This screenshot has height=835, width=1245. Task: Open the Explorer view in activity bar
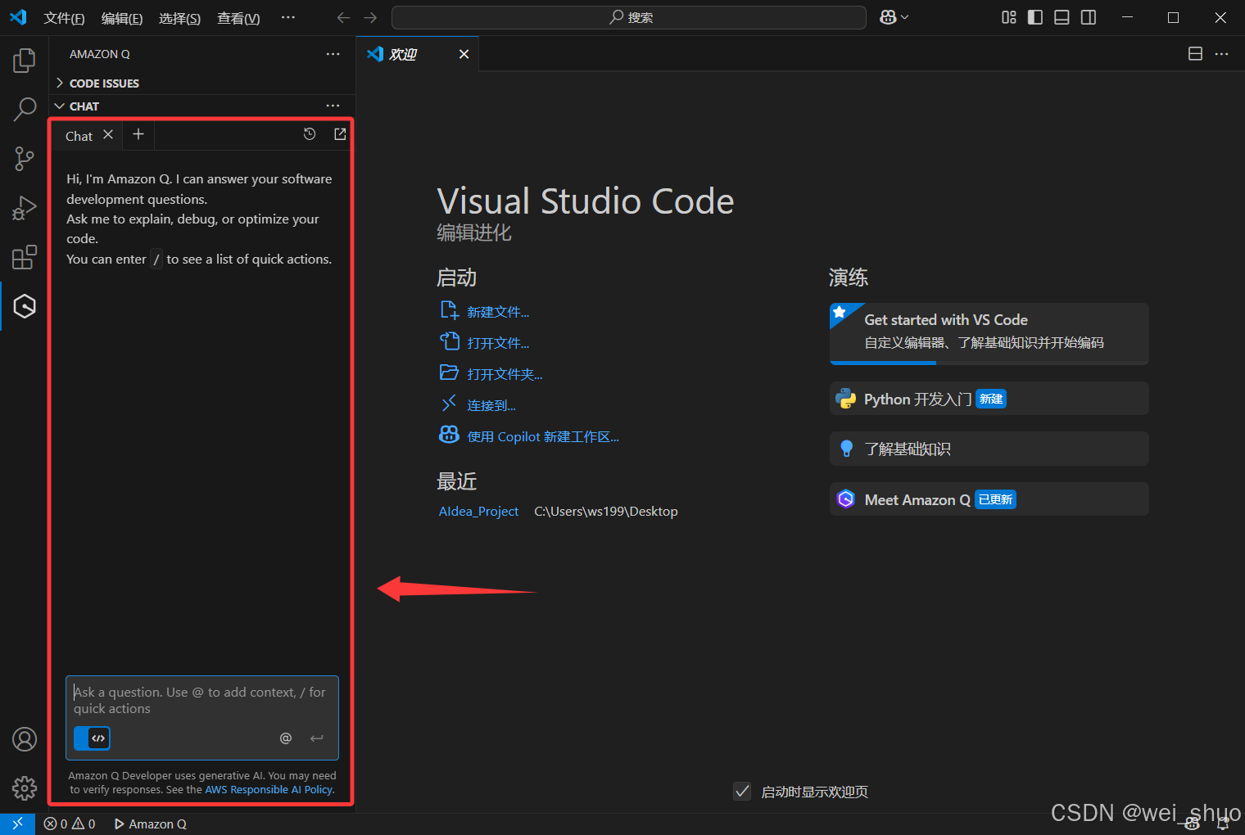(x=25, y=61)
